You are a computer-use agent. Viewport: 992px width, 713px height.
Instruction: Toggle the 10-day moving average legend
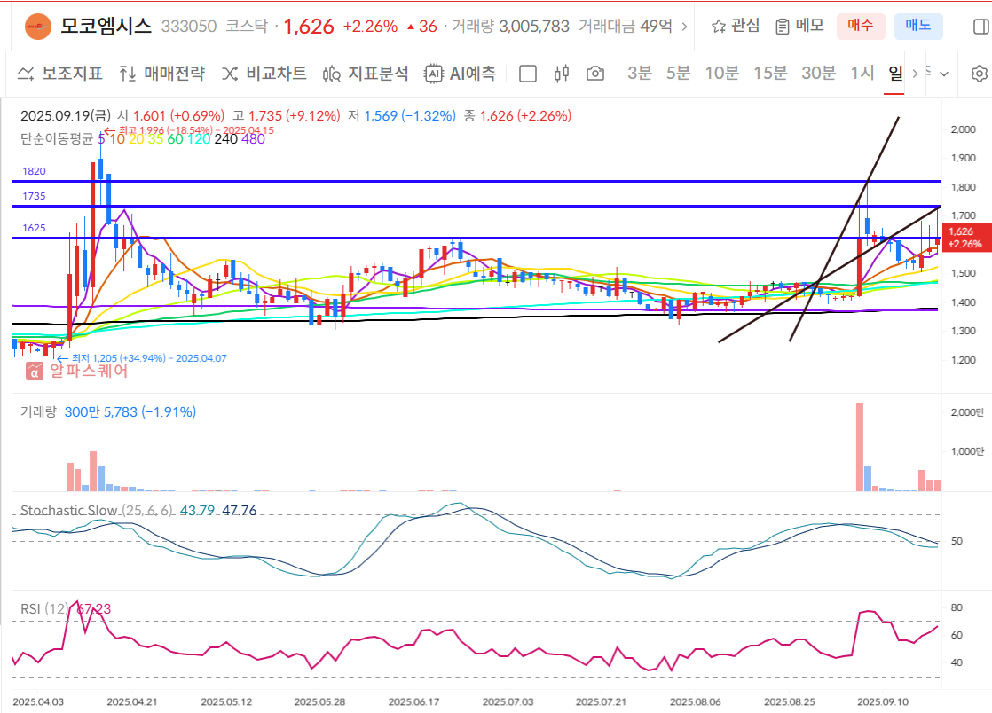coord(117,139)
